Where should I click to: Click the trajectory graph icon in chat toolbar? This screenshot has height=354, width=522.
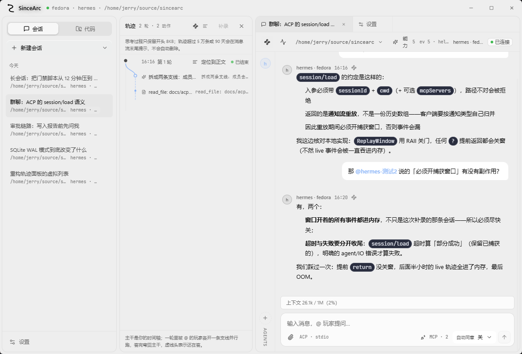coord(267,42)
